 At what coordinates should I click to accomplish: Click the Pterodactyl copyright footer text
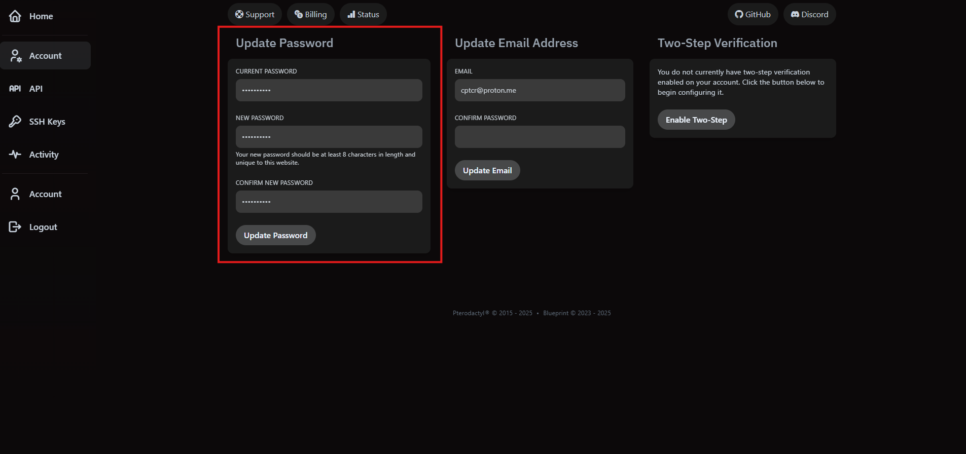pyautogui.click(x=492, y=313)
